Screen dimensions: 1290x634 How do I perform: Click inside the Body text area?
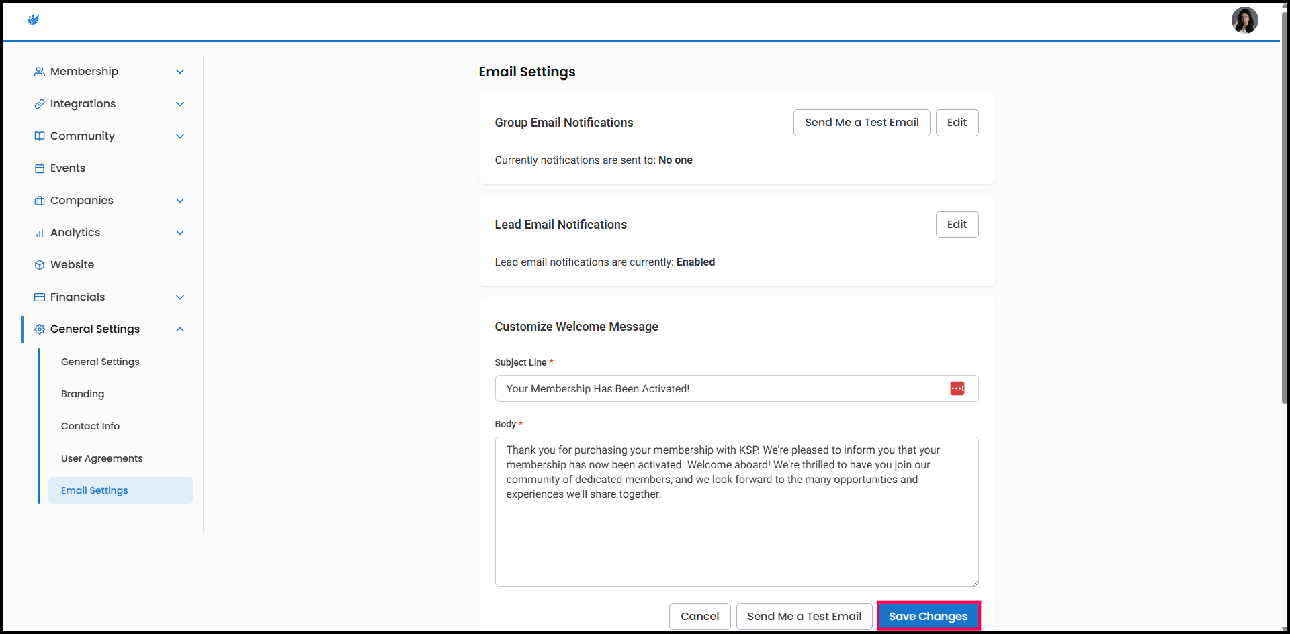click(x=736, y=530)
